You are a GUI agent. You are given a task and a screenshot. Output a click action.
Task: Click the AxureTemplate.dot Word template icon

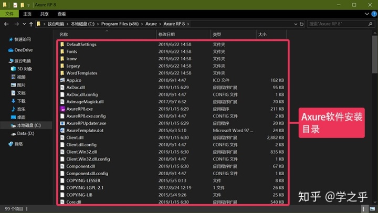click(62, 130)
